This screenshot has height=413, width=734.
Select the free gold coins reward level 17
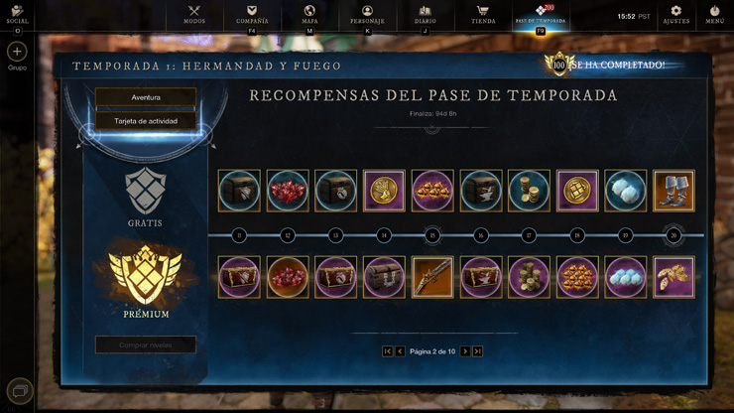pos(529,191)
